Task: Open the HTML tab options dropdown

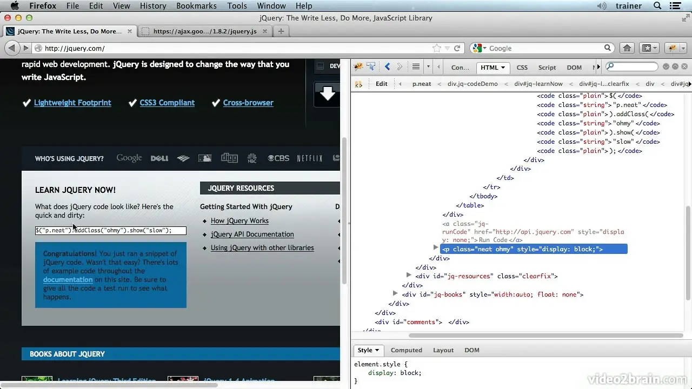Action: click(x=503, y=68)
